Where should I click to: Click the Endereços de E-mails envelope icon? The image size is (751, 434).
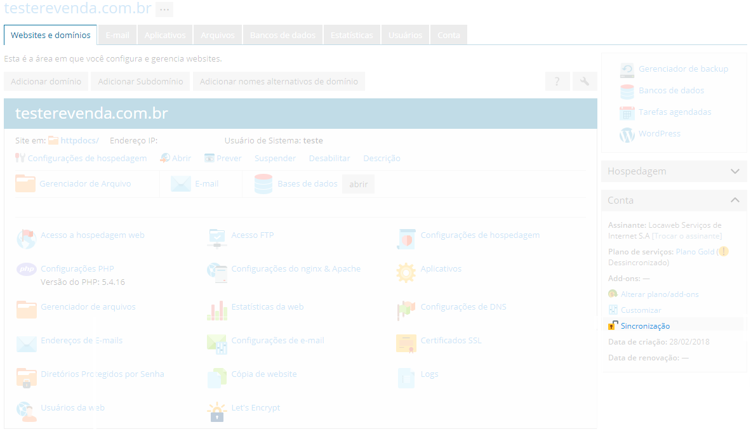(x=26, y=343)
